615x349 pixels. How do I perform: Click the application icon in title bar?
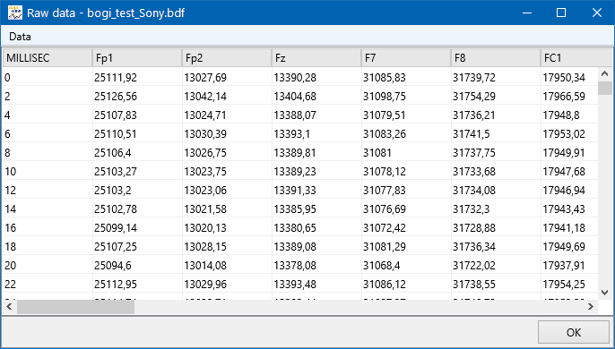pos(15,13)
